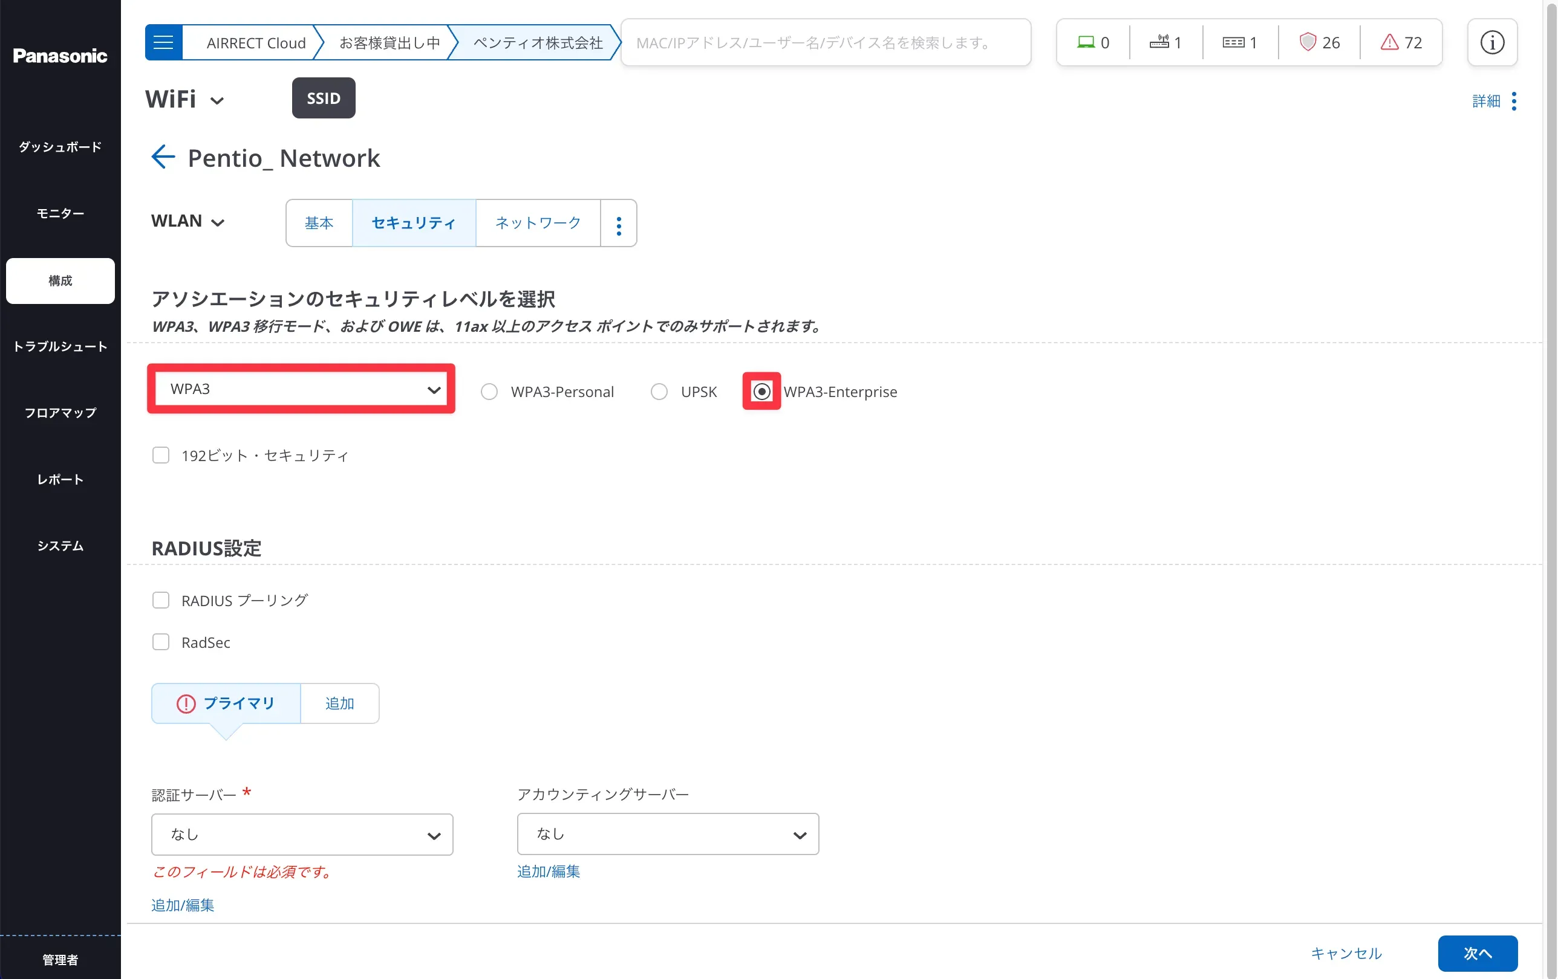The image size is (1558, 979).
Task: Open the info circle icon
Action: point(1491,43)
